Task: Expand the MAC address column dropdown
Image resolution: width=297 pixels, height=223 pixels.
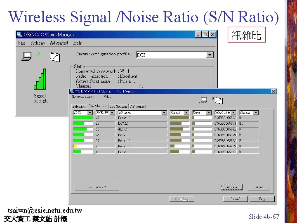Action: (233, 113)
